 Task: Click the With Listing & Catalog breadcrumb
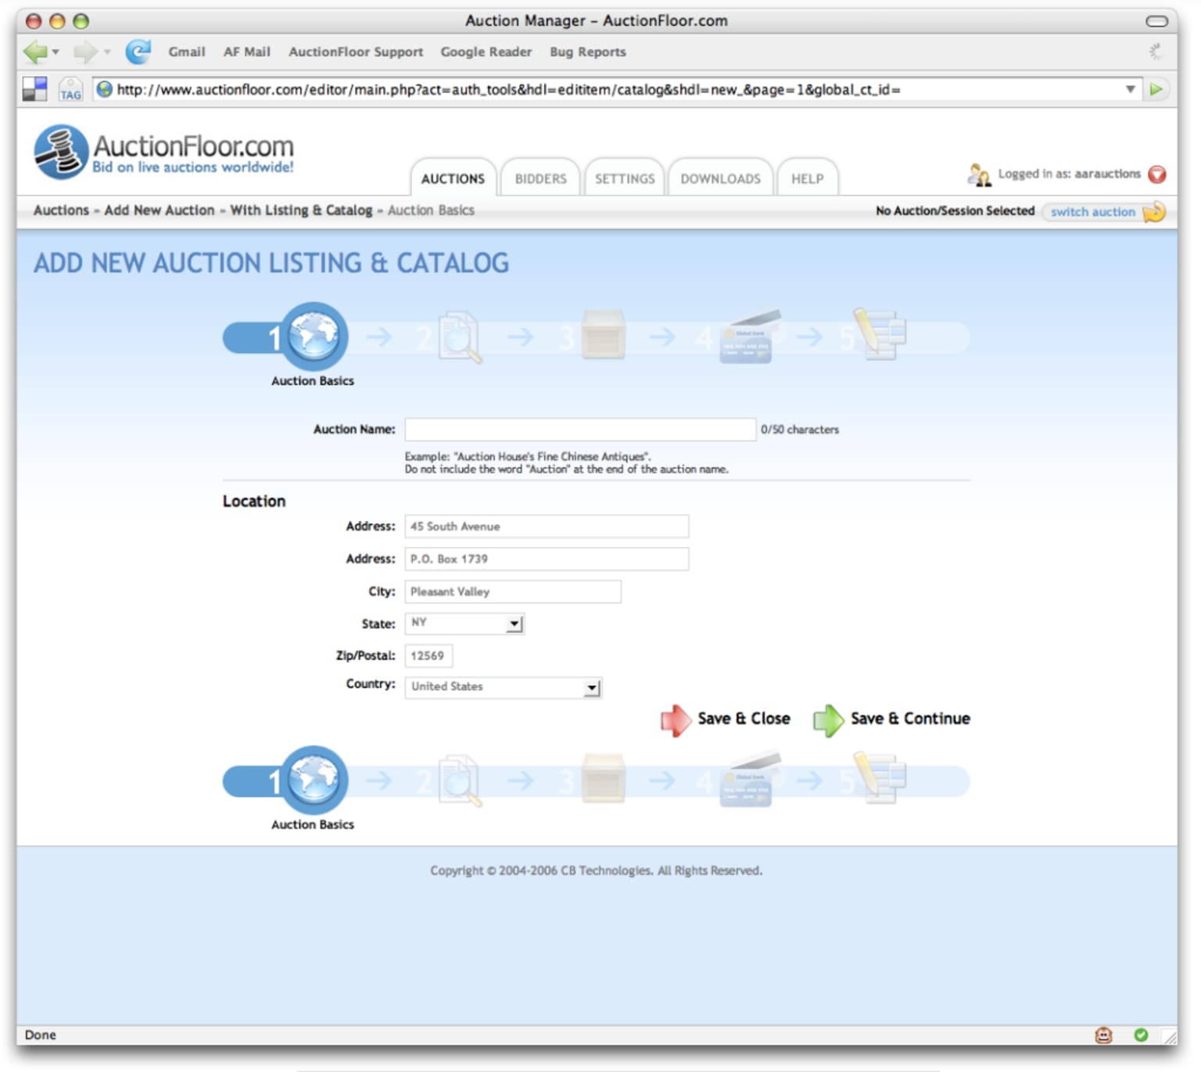pos(301,210)
